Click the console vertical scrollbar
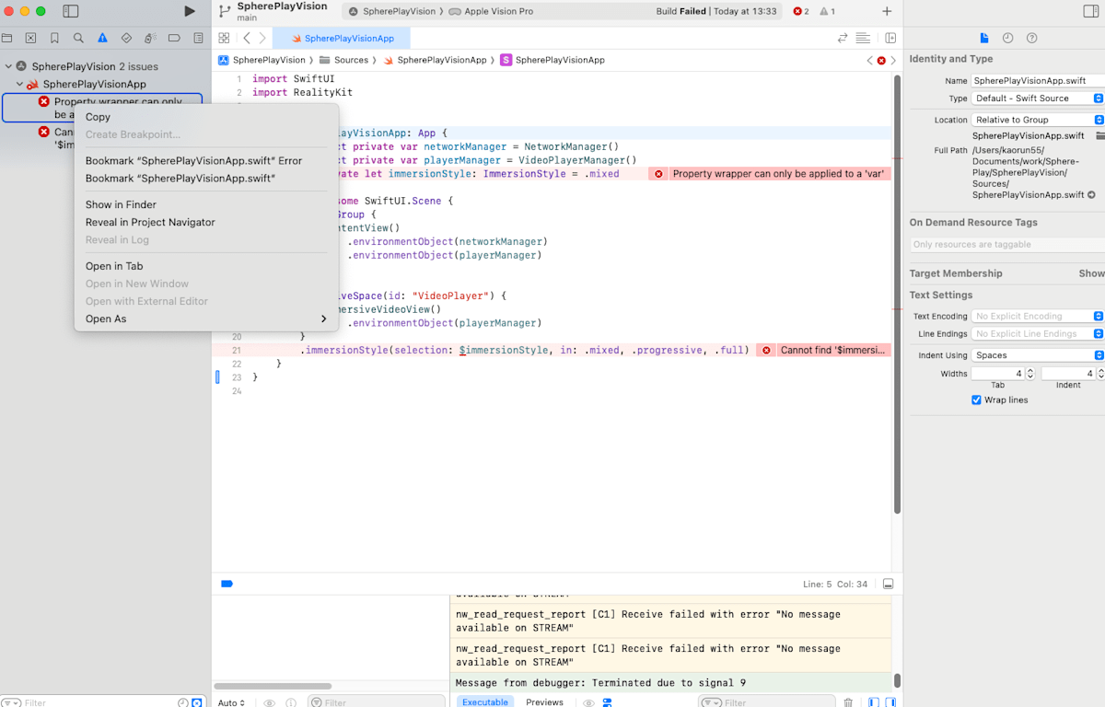This screenshot has height=707, width=1105. coord(897,681)
